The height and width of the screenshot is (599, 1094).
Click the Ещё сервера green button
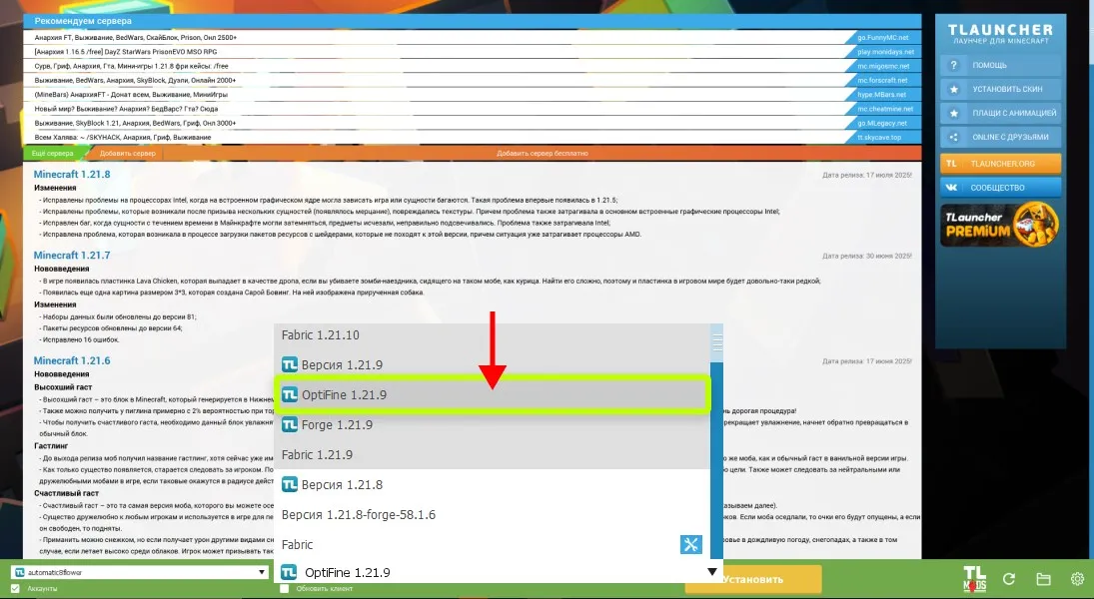[x=54, y=153]
